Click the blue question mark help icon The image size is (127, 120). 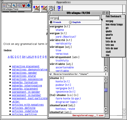(x=59, y=8)
